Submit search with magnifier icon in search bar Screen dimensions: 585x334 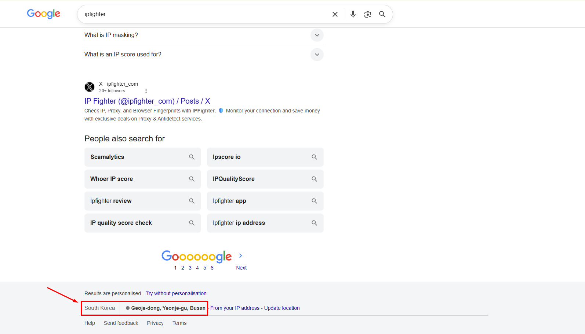pyautogui.click(x=382, y=14)
